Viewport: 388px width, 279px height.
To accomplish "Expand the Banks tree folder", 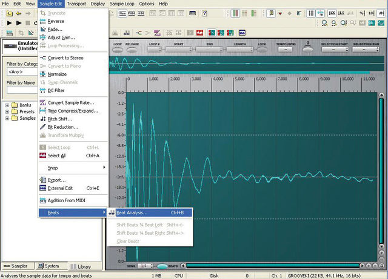I will [x=7, y=105].
